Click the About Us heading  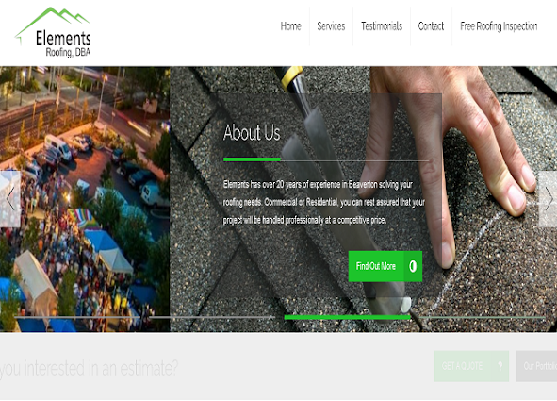point(252,133)
